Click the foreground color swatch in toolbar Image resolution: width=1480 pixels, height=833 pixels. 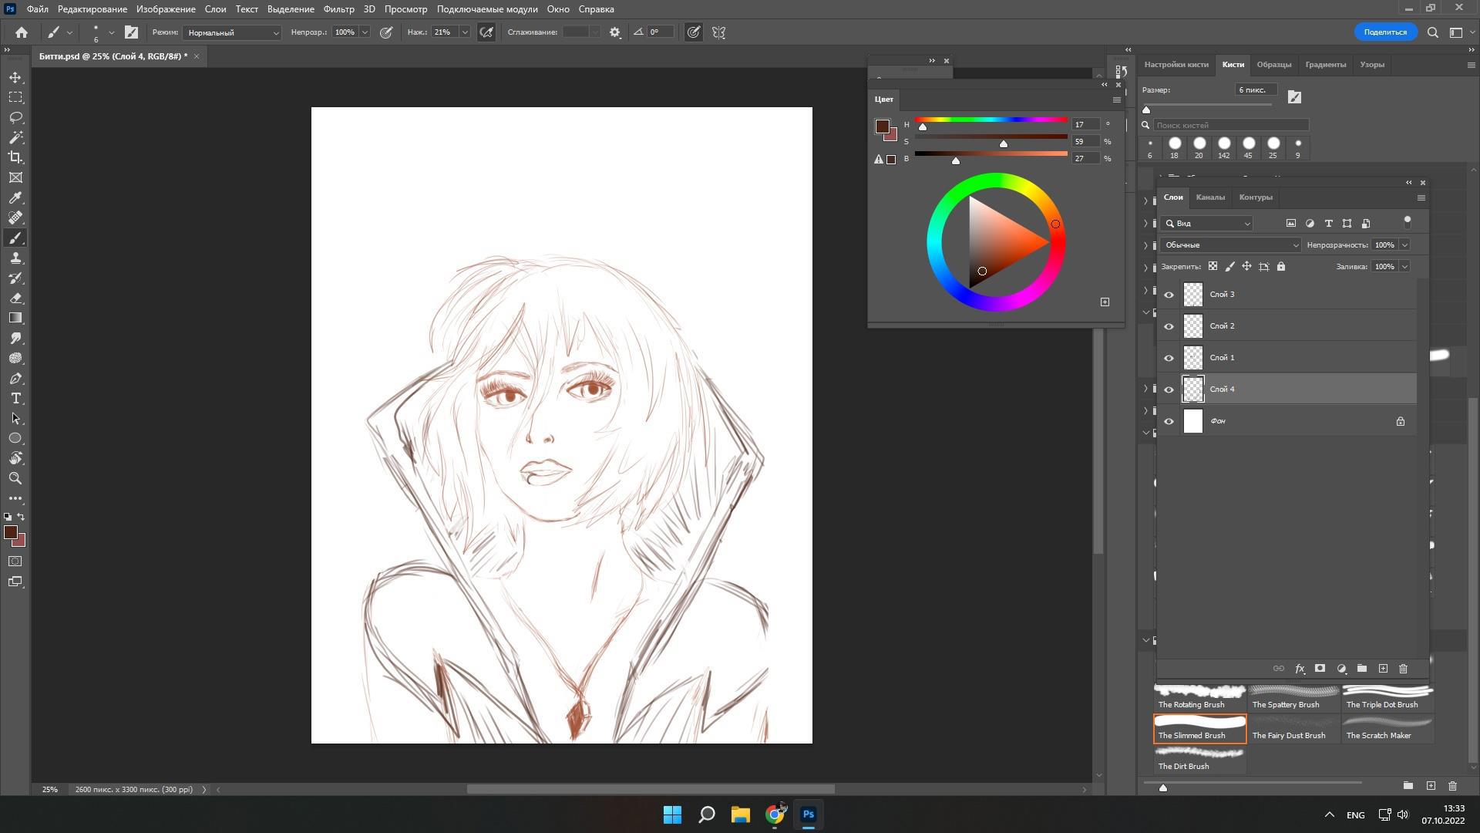click(x=10, y=532)
